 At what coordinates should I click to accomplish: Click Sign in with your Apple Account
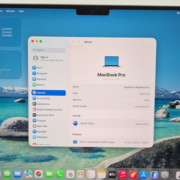[x=48, y=58]
